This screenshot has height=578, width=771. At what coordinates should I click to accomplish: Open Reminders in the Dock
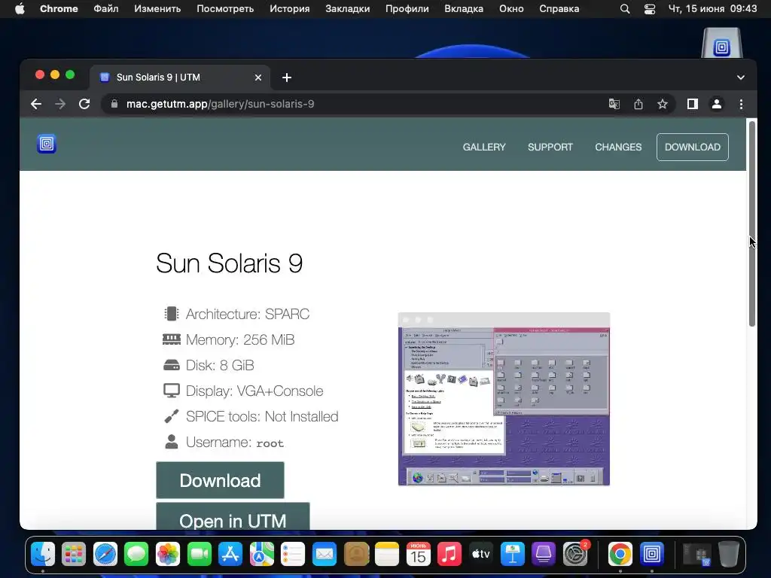point(293,555)
